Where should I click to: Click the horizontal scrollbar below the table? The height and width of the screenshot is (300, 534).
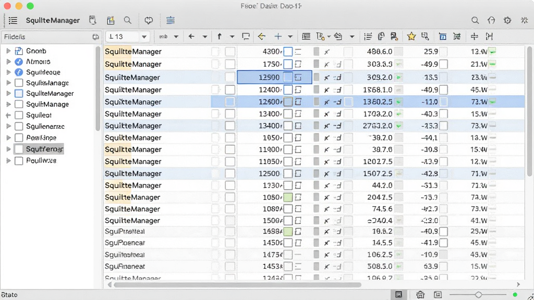coord(237,285)
